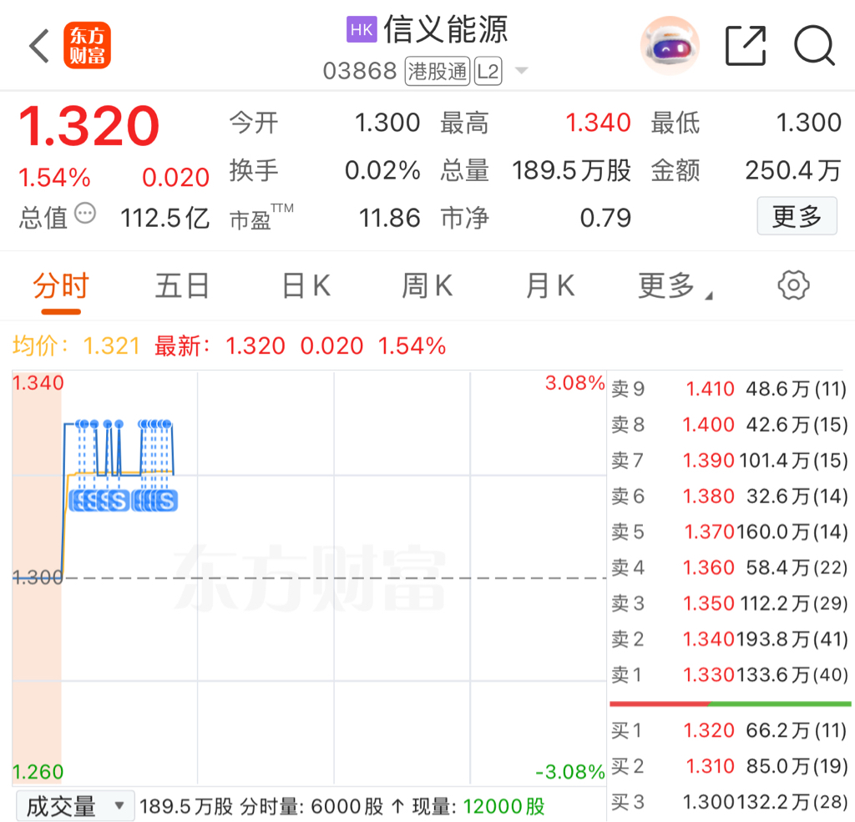855x822 pixels.
Task: Tap the stock code 03868
Action: tap(360, 72)
